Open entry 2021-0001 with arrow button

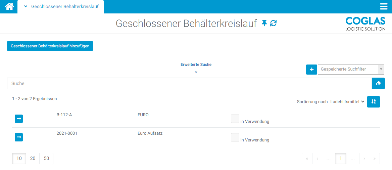pyautogui.click(x=19, y=137)
